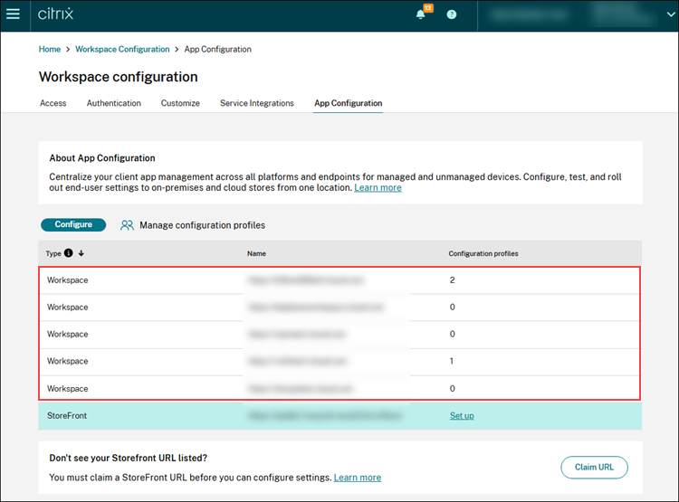Switch to the Access tab

click(53, 103)
